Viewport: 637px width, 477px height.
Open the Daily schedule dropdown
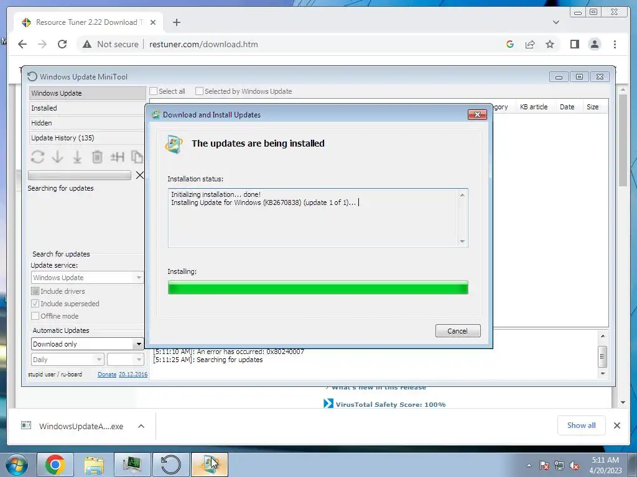pyautogui.click(x=67, y=360)
